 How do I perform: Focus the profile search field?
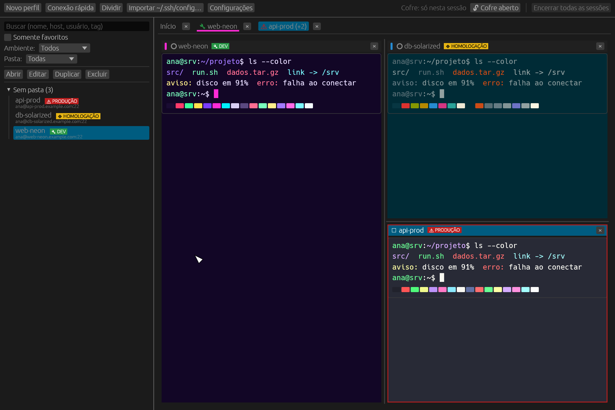77,26
